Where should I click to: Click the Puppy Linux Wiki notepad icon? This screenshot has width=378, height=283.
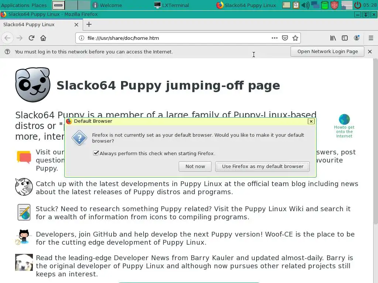point(24,212)
